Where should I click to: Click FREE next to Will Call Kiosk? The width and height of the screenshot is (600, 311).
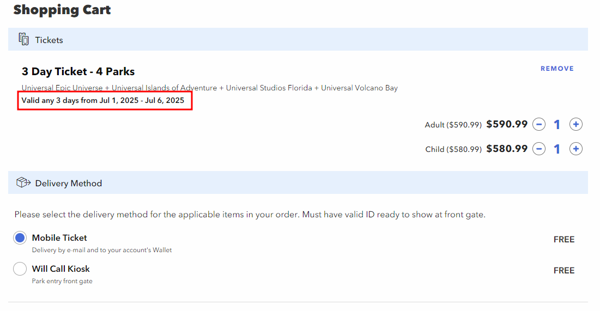tap(564, 271)
